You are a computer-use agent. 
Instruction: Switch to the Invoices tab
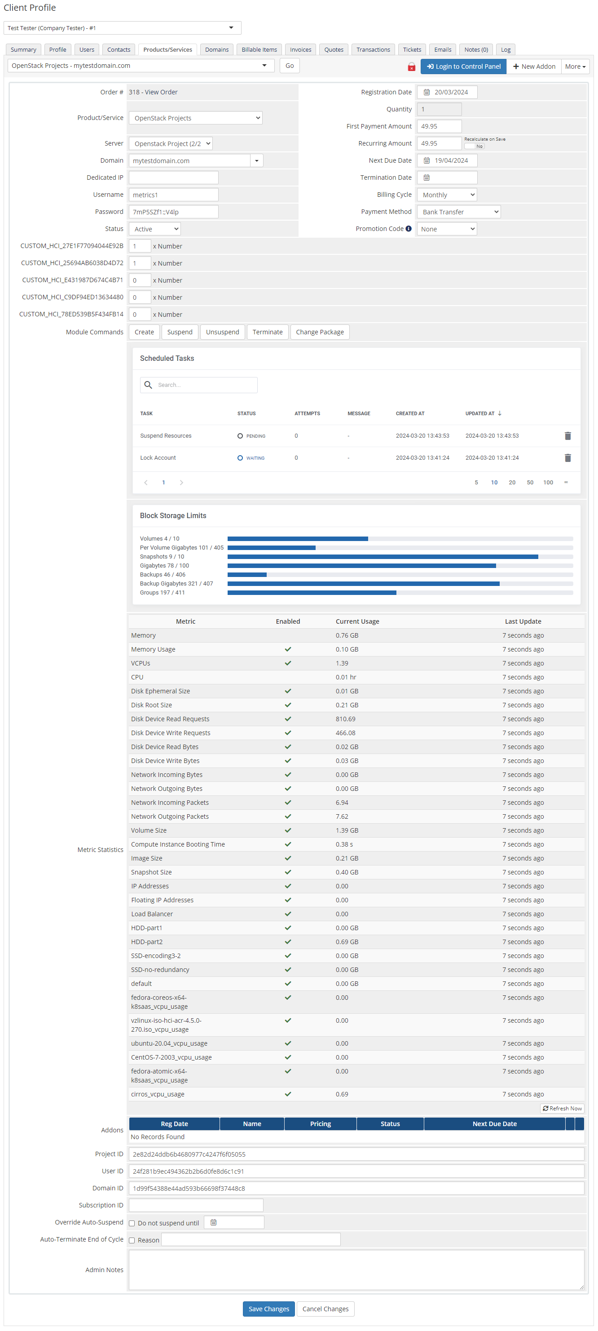(300, 49)
